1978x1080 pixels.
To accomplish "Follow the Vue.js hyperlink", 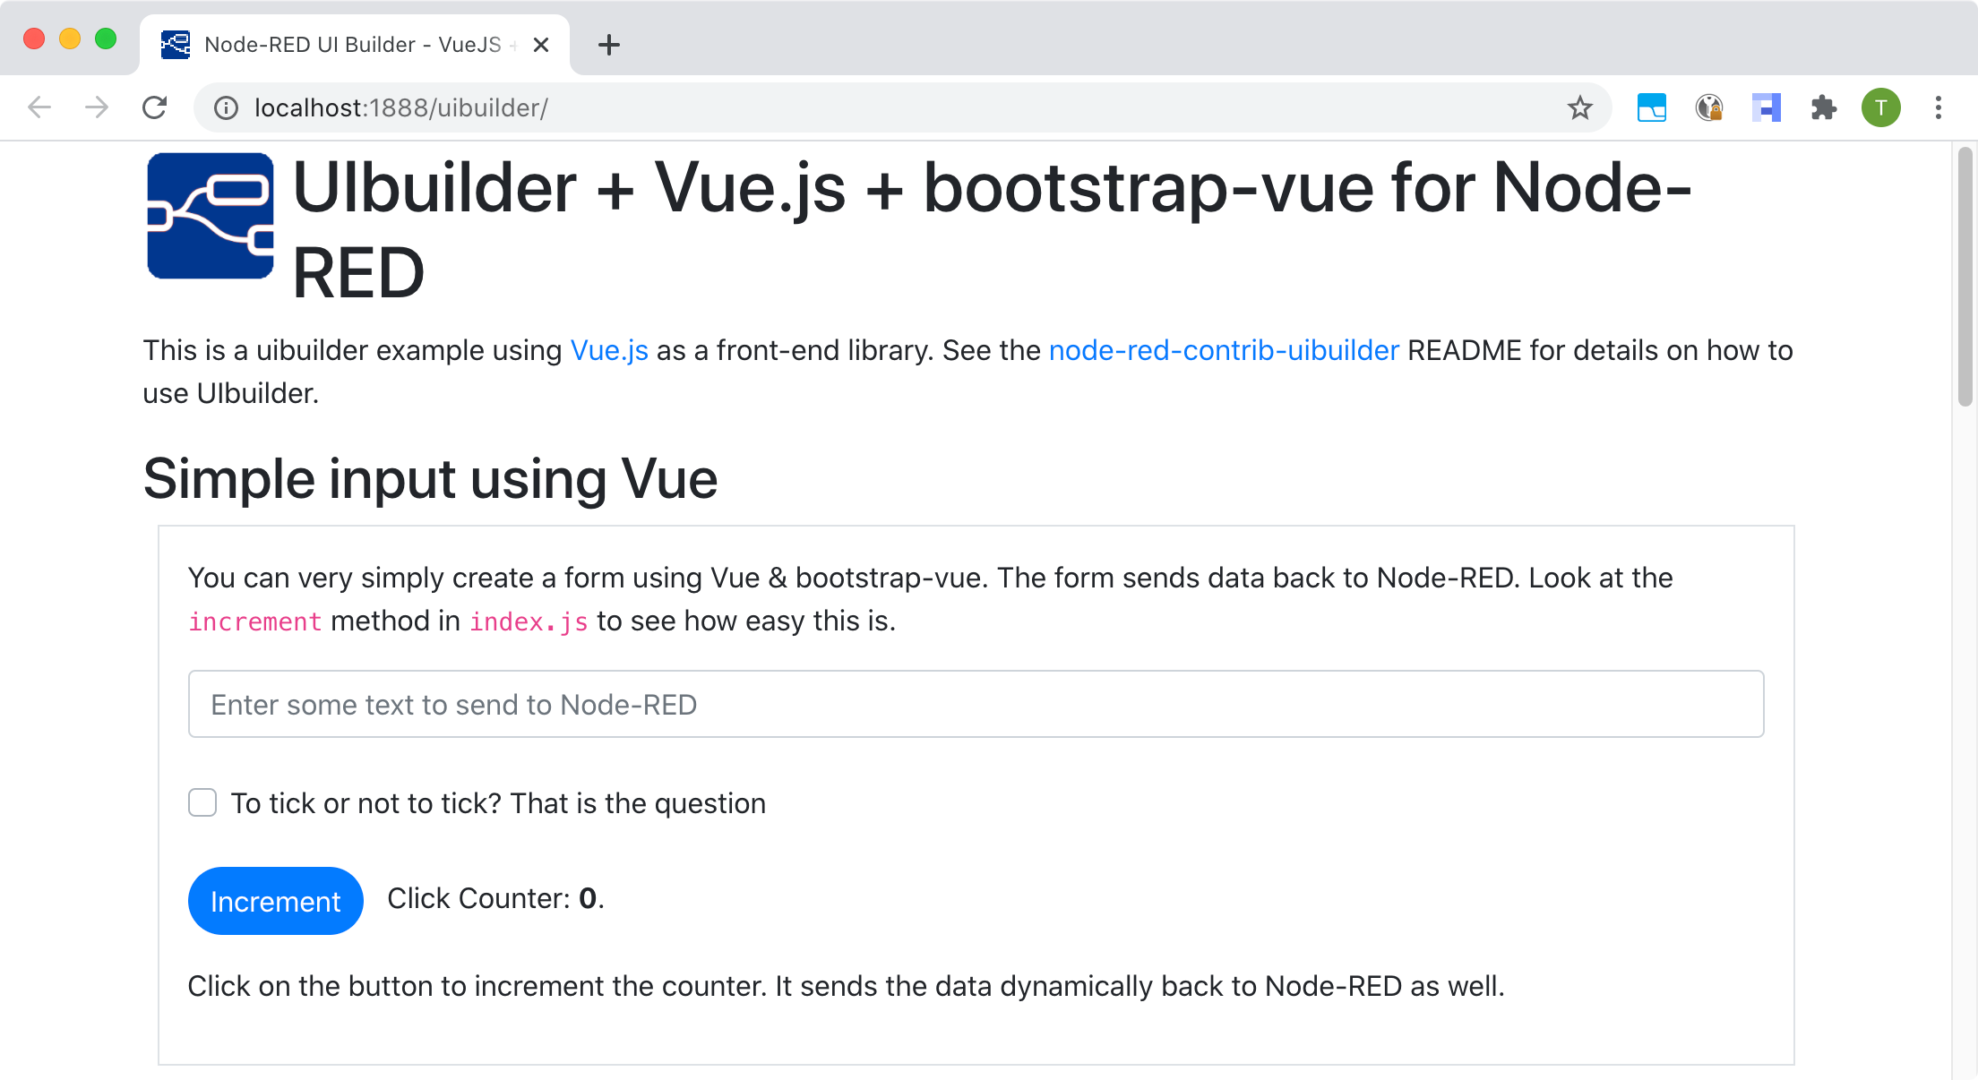I will click(609, 350).
